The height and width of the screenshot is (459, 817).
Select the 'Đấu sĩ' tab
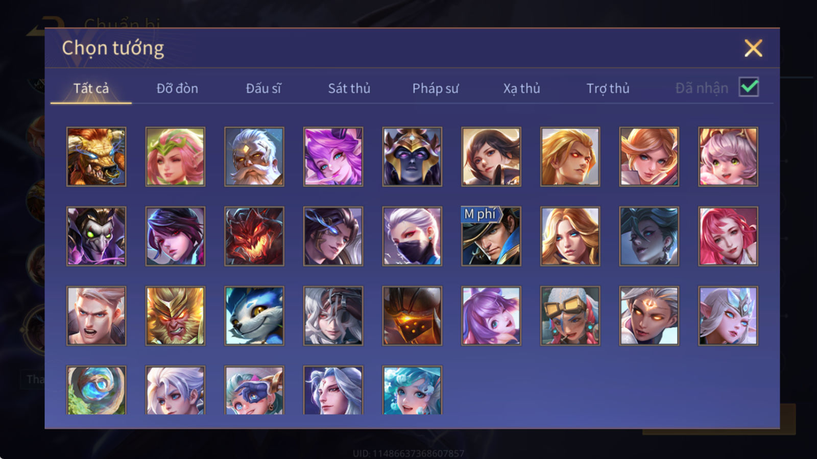tap(263, 88)
